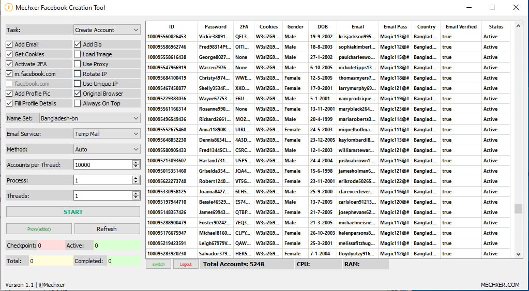Enable Use Unique IP checkbox

pos(77,84)
